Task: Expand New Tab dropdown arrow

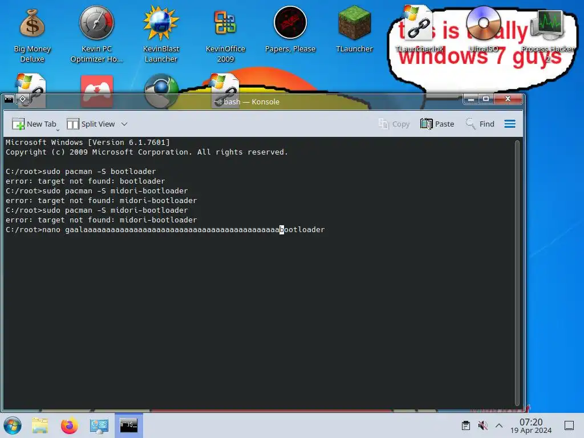Action: click(x=58, y=129)
